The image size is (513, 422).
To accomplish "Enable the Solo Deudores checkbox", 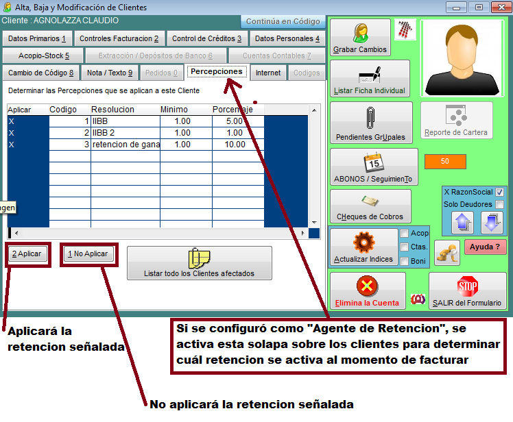I will (499, 204).
